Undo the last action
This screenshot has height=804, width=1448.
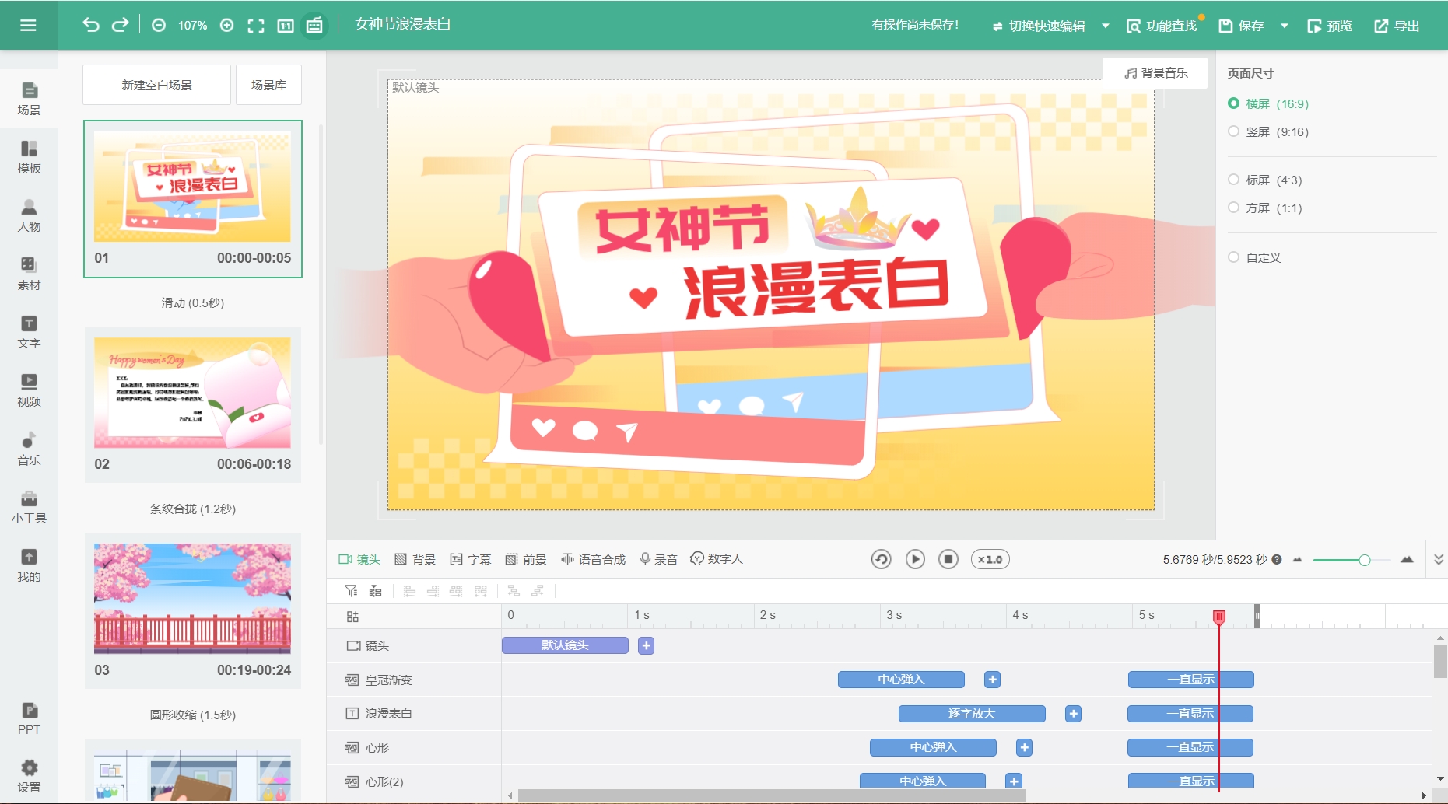[x=91, y=25]
